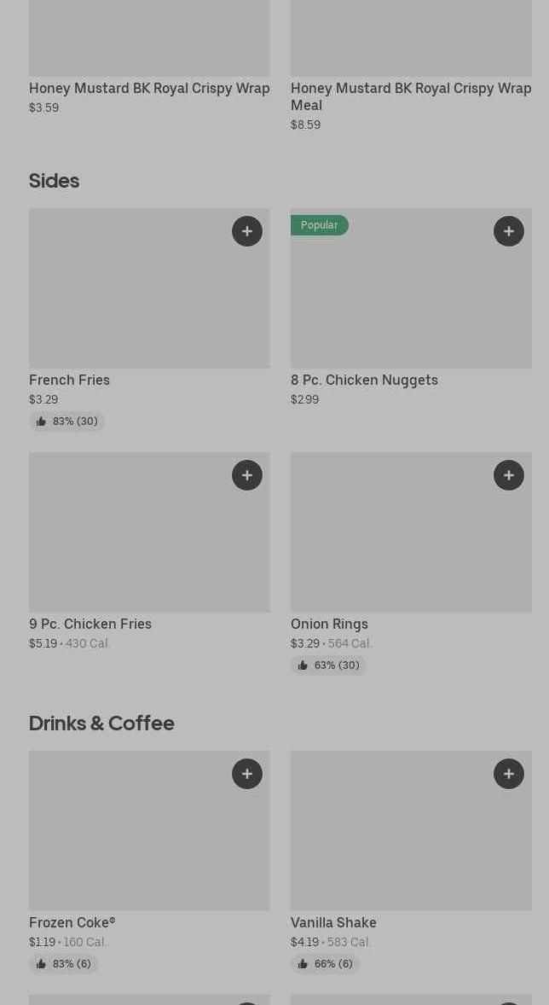
Task: Click the Drinks & Coffee section heading
Action: click(x=101, y=723)
